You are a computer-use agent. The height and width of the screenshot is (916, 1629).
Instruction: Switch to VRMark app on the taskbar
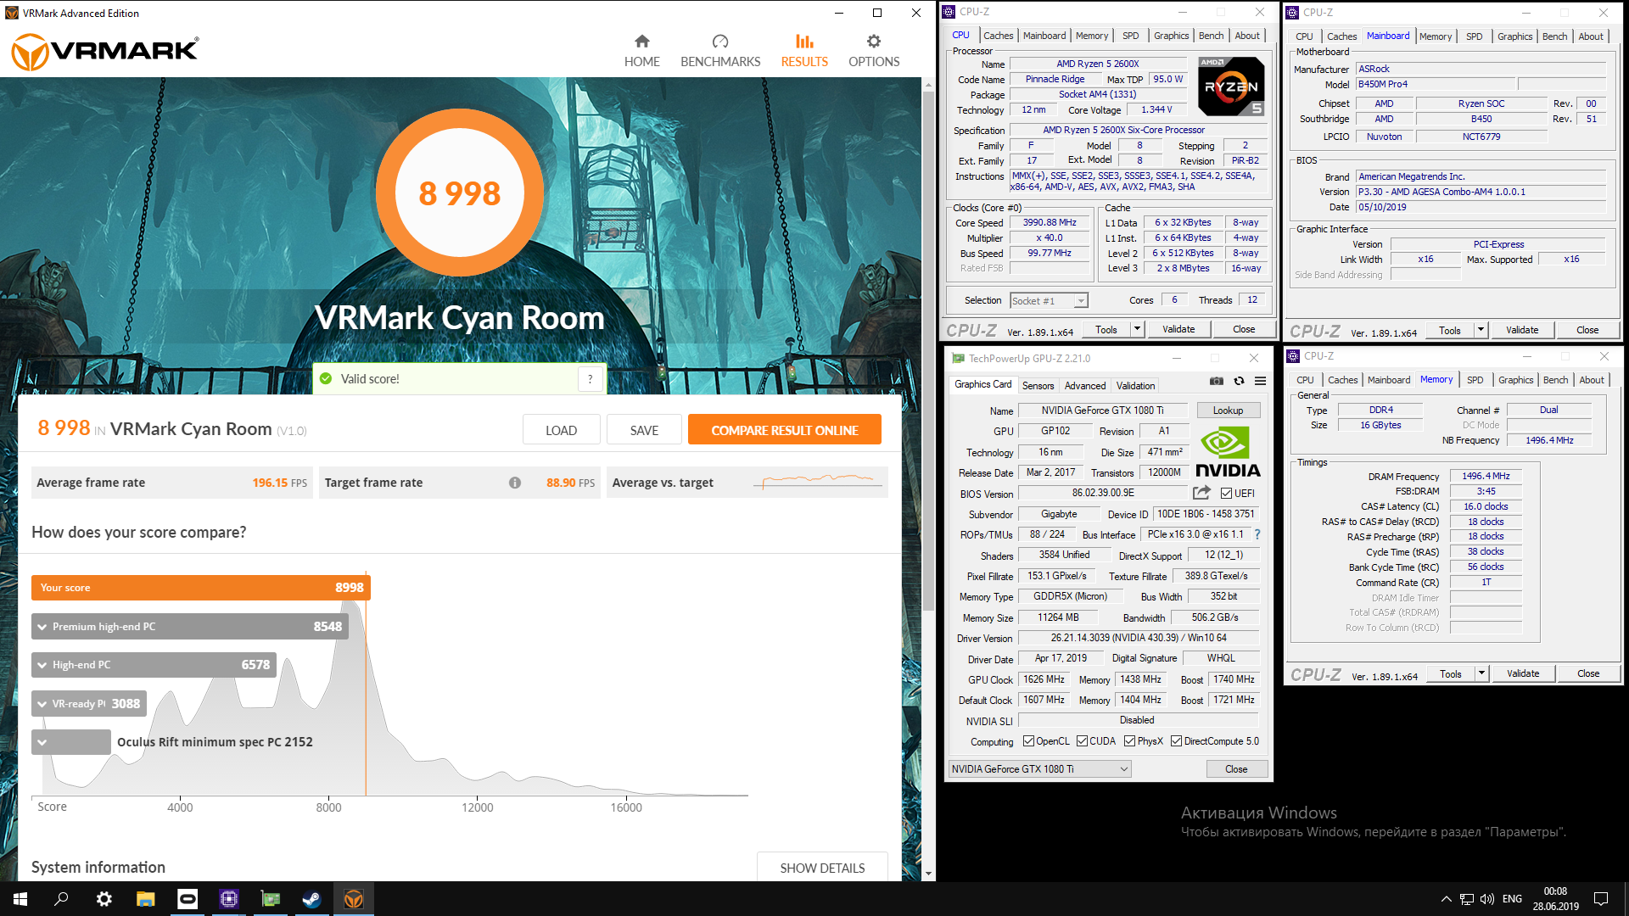353,899
